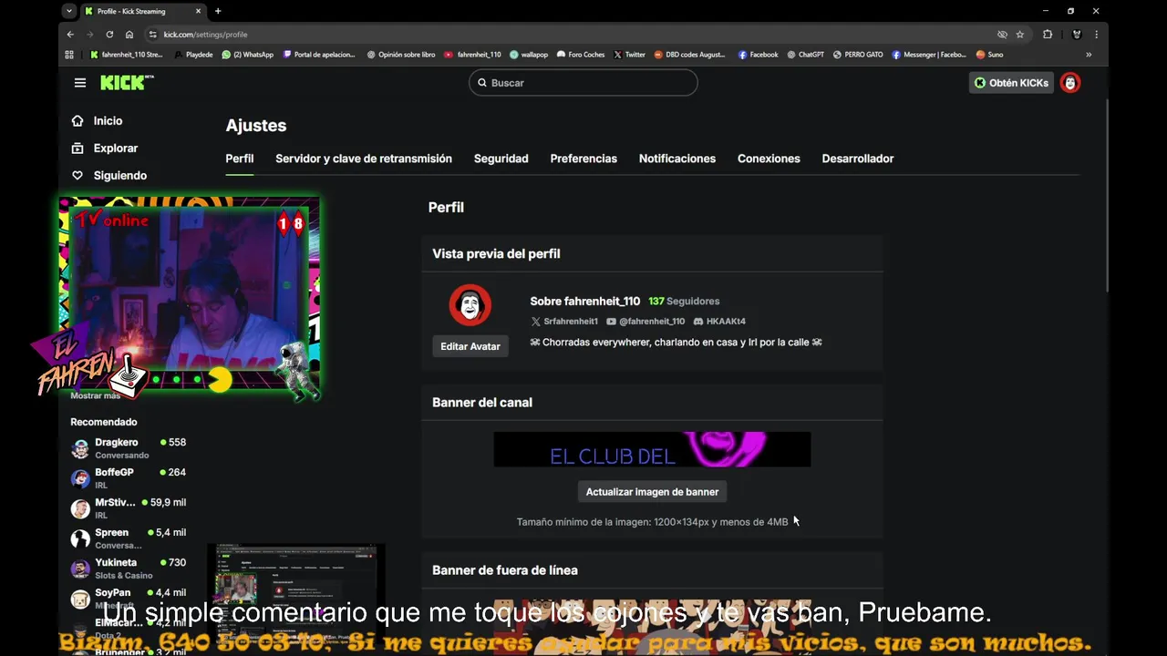This screenshot has width=1167, height=656.
Task: Open the Chrome three-dot menu
Action: tap(1096, 35)
